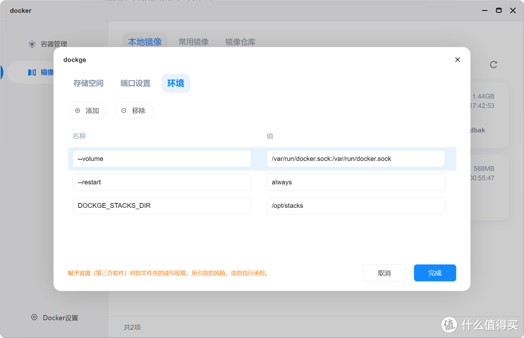This screenshot has height=338, width=524.
Task: Switch to the 存储空间 tab
Action: (x=88, y=83)
